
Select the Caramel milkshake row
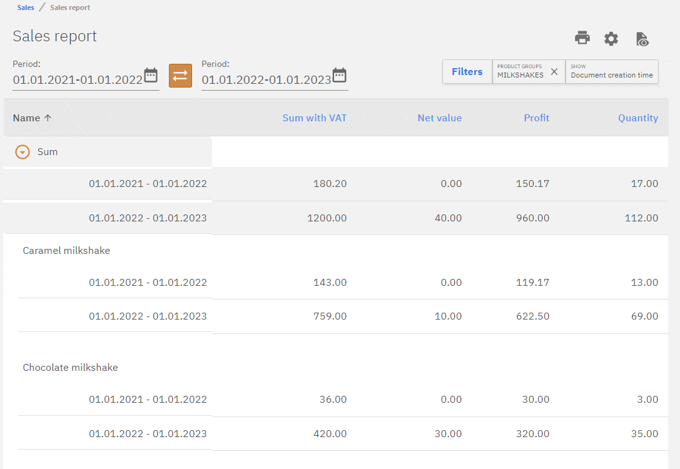[x=66, y=251]
